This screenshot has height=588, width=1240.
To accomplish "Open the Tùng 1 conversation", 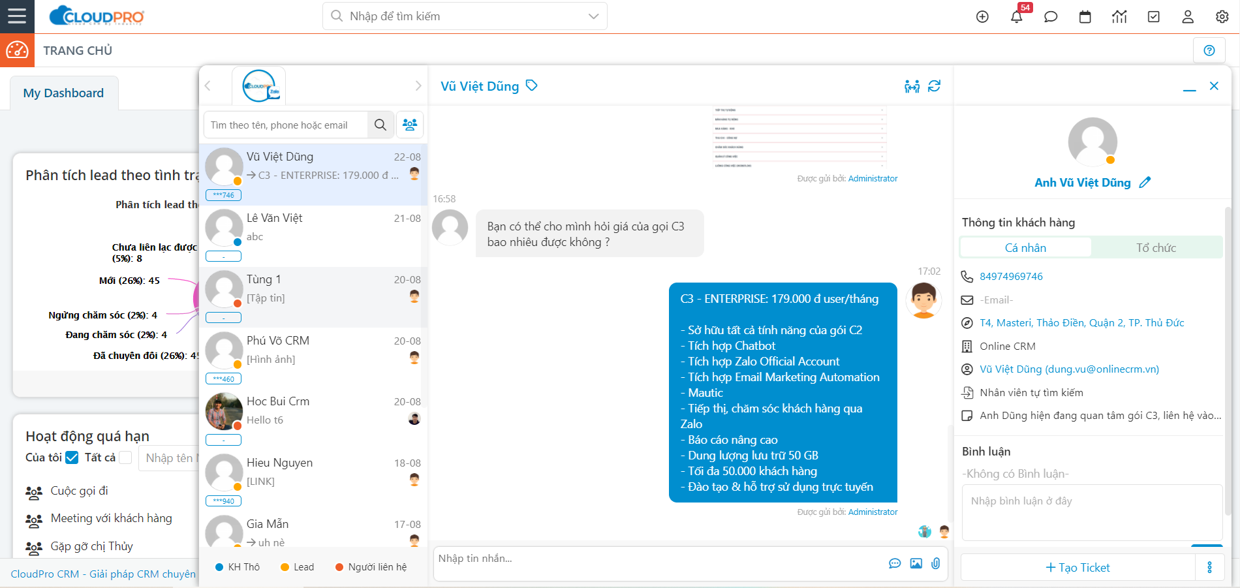I will (313, 297).
